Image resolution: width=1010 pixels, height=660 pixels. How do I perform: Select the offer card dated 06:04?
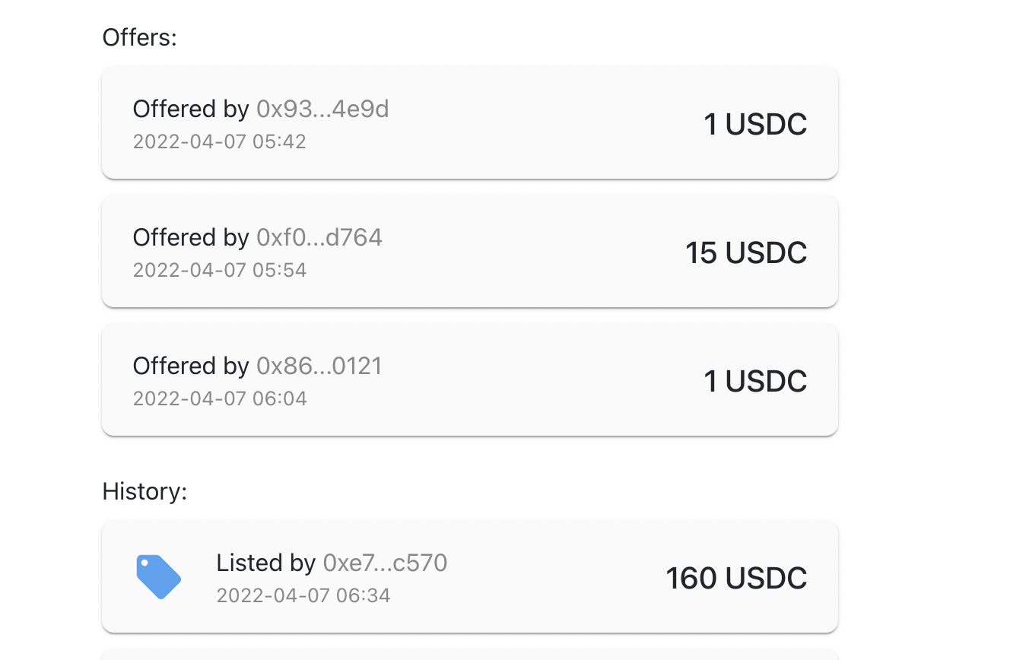pos(469,380)
